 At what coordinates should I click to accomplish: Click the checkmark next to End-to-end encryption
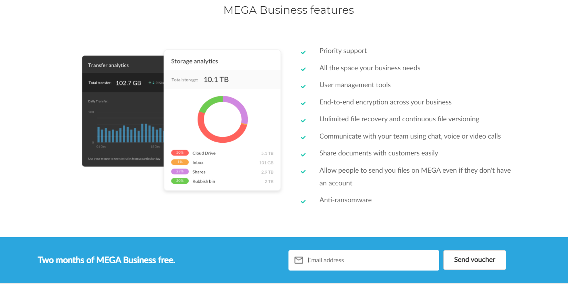pos(303,103)
